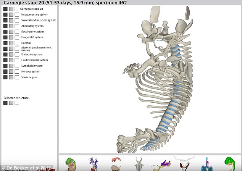Hide Cardiovascular system with white box
This screenshot has height=171, width=242.
click(17, 60)
